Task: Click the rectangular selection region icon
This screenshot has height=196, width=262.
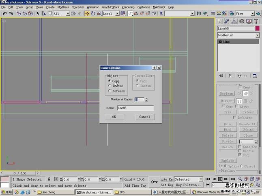Action: click(x=49, y=13)
